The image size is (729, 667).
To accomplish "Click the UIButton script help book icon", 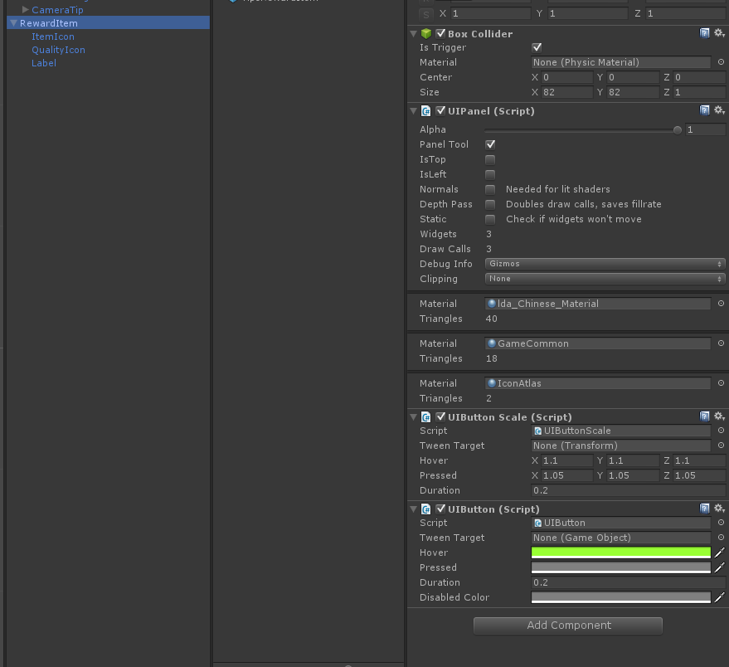I will (x=704, y=509).
